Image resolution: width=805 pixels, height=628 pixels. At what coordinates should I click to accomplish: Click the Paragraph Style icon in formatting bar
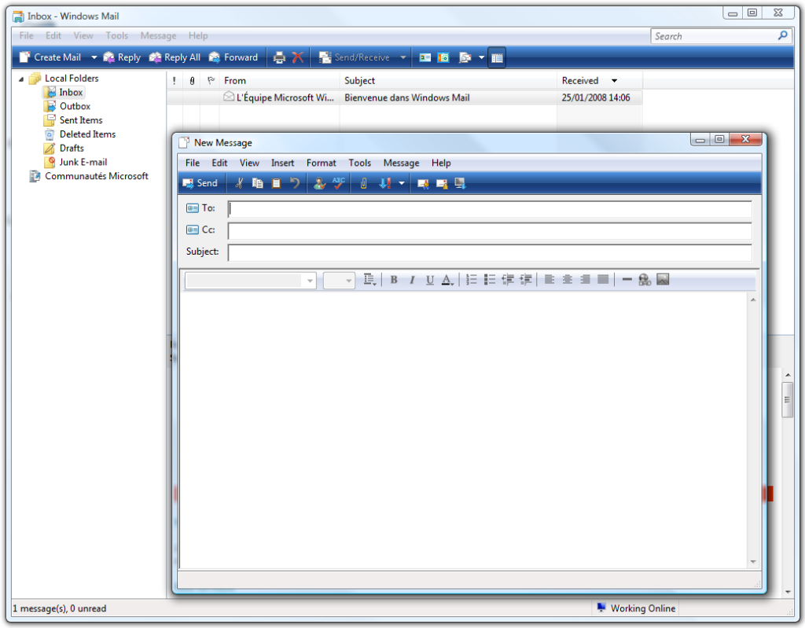[x=369, y=279]
